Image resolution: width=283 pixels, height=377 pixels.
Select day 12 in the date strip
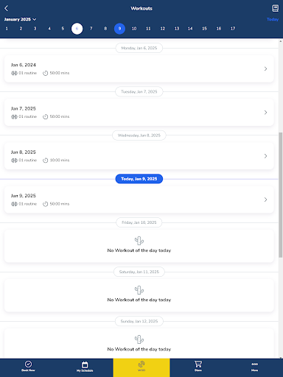(x=163, y=29)
